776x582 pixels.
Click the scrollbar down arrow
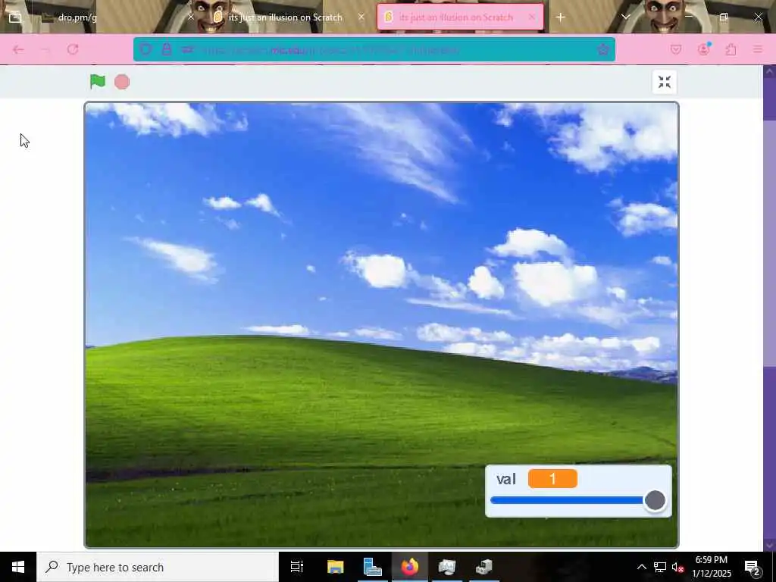pyautogui.click(x=769, y=546)
